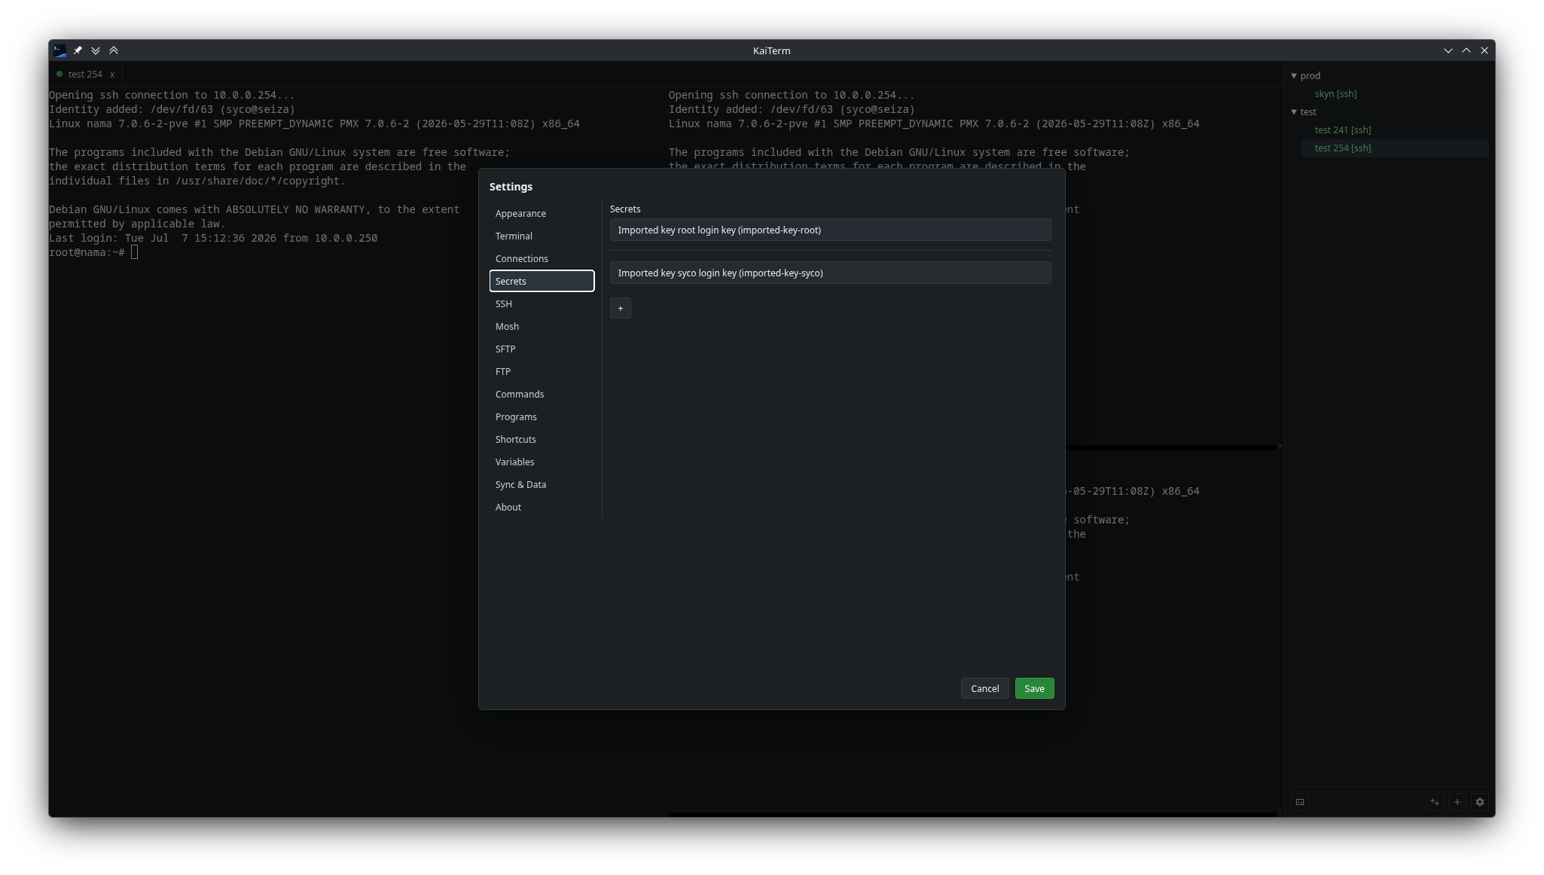Click the 'Last login: Tue Jul 7' terminal line

213,239
